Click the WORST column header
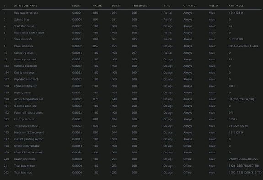263x180 pixels. tap(116, 5)
